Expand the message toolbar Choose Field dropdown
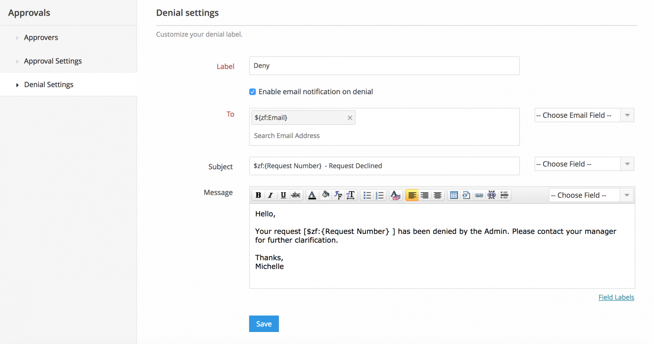This screenshot has height=344, width=654. click(x=591, y=195)
